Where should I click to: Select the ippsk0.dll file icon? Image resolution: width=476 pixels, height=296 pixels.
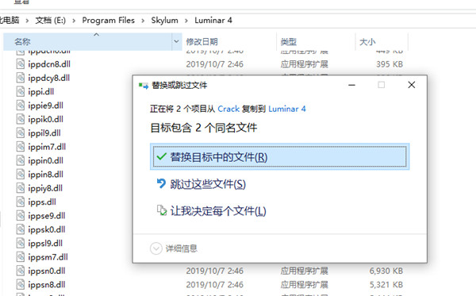[x=21, y=229]
